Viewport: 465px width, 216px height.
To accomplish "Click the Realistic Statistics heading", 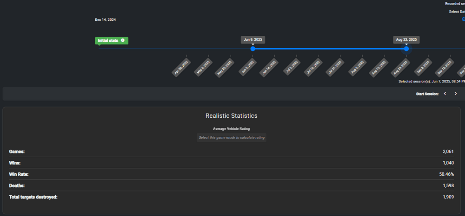I will tap(232, 116).
